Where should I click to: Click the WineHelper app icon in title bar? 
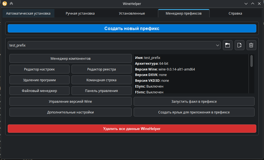pos(4,4)
